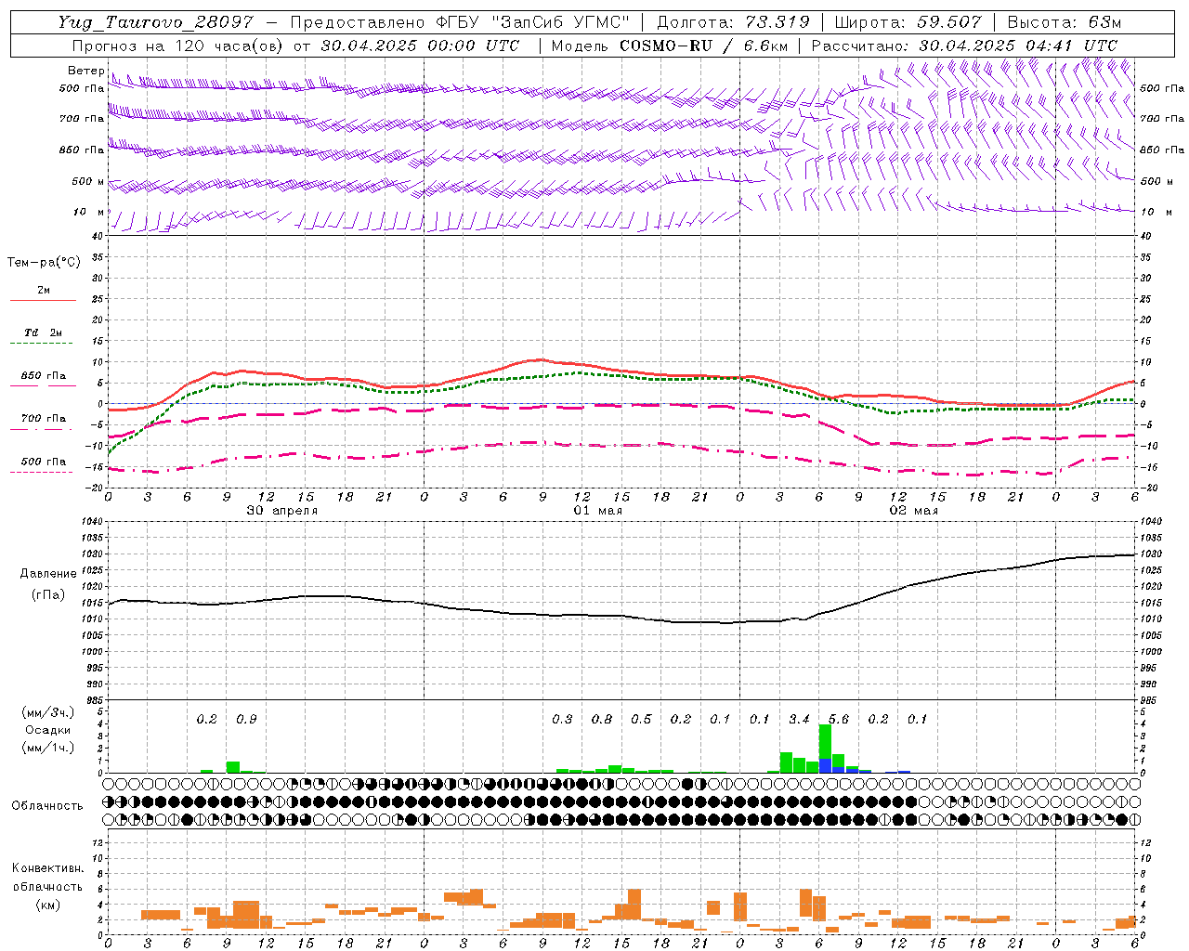Image resolution: width=1189 pixels, height=951 pixels.
Task: Click the 'Td 2м' dew point legend label
Action: [x=44, y=332]
